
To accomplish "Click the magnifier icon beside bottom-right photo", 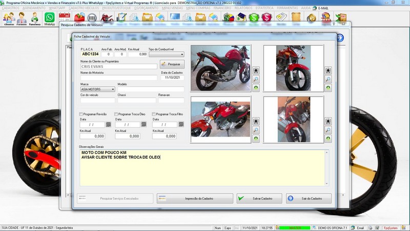I will click(328, 130).
